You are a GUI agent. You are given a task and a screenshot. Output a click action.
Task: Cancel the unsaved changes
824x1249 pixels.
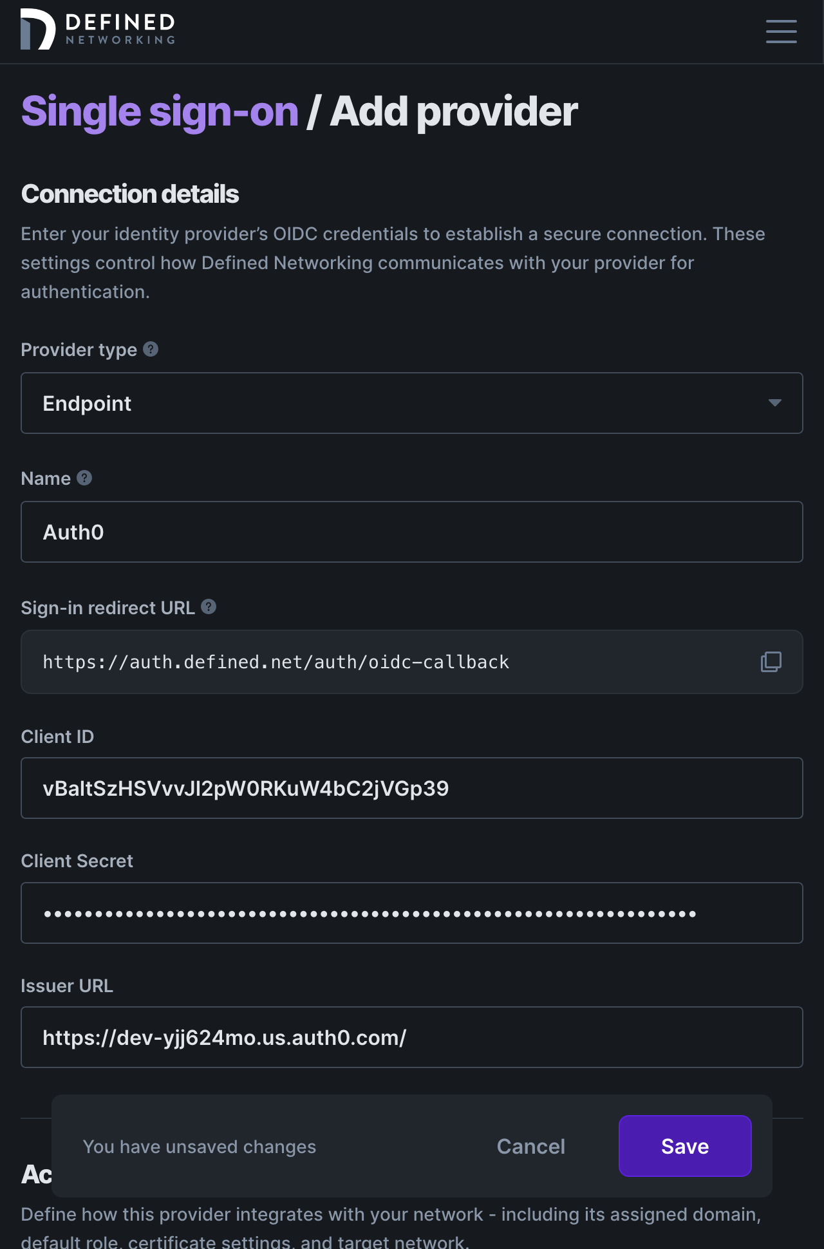click(530, 1146)
